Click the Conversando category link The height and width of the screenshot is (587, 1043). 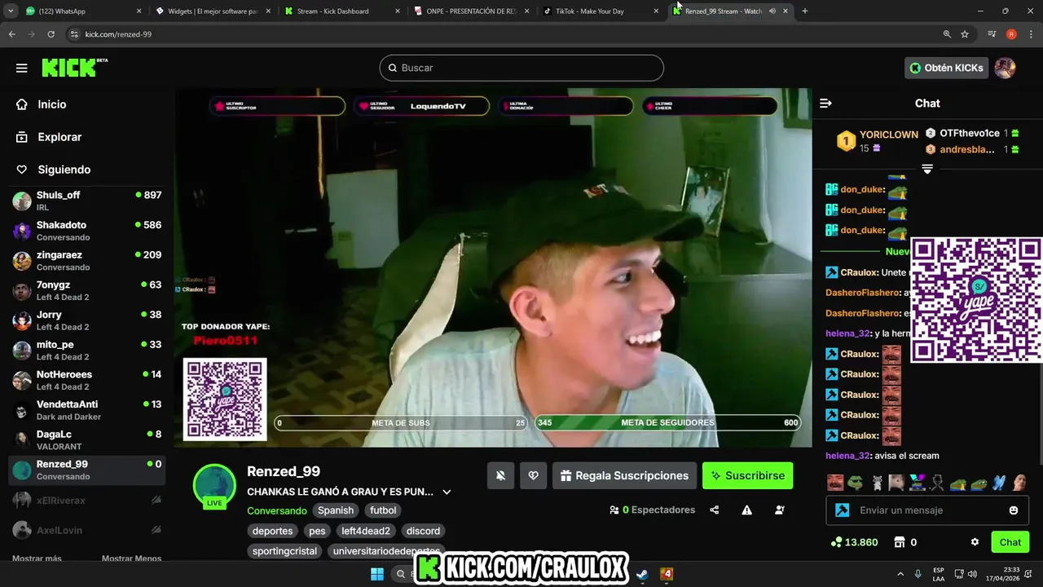(x=277, y=510)
